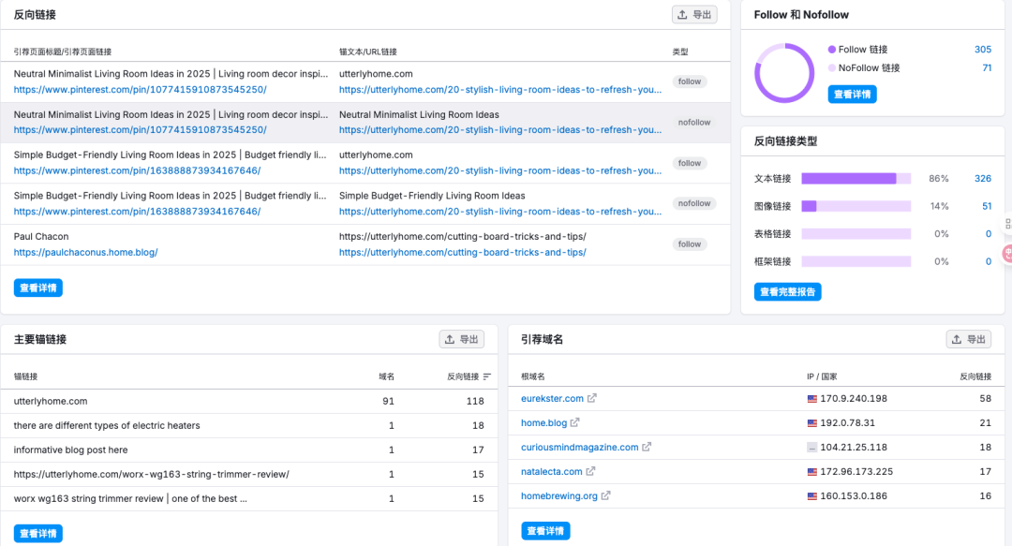Image resolution: width=1012 pixels, height=546 pixels.
Task: Click sort icon in 反向链接 anchor column header
Action: pyautogui.click(x=487, y=376)
